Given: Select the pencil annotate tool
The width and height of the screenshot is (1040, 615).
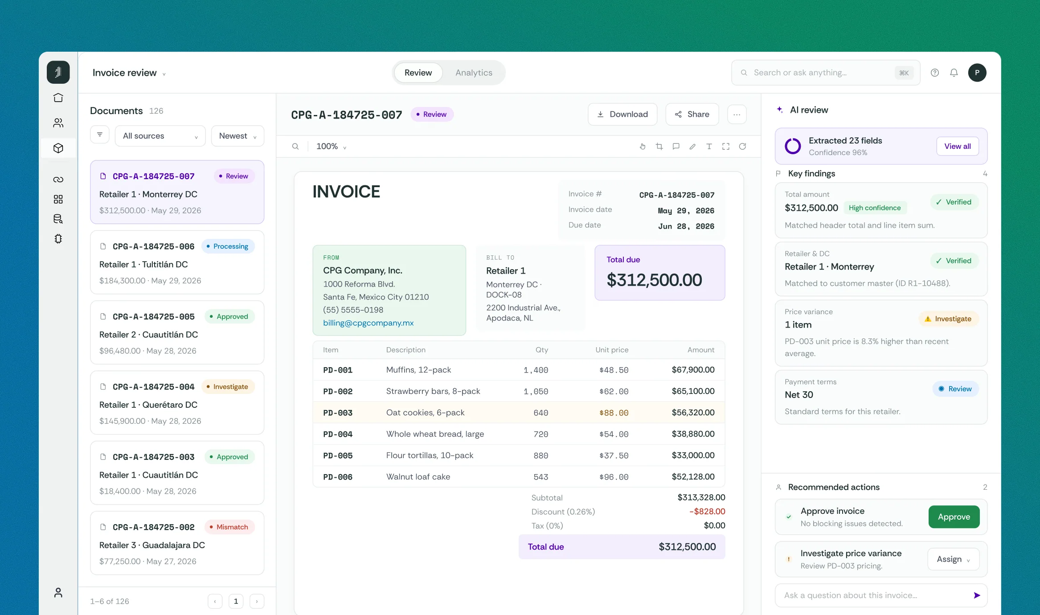Looking at the screenshot, I should (692, 147).
